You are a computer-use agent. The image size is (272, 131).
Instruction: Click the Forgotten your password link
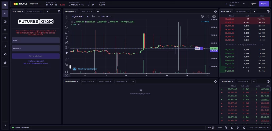pos(36,61)
